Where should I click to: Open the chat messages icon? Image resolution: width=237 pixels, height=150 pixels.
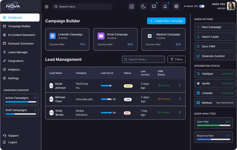point(154,7)
